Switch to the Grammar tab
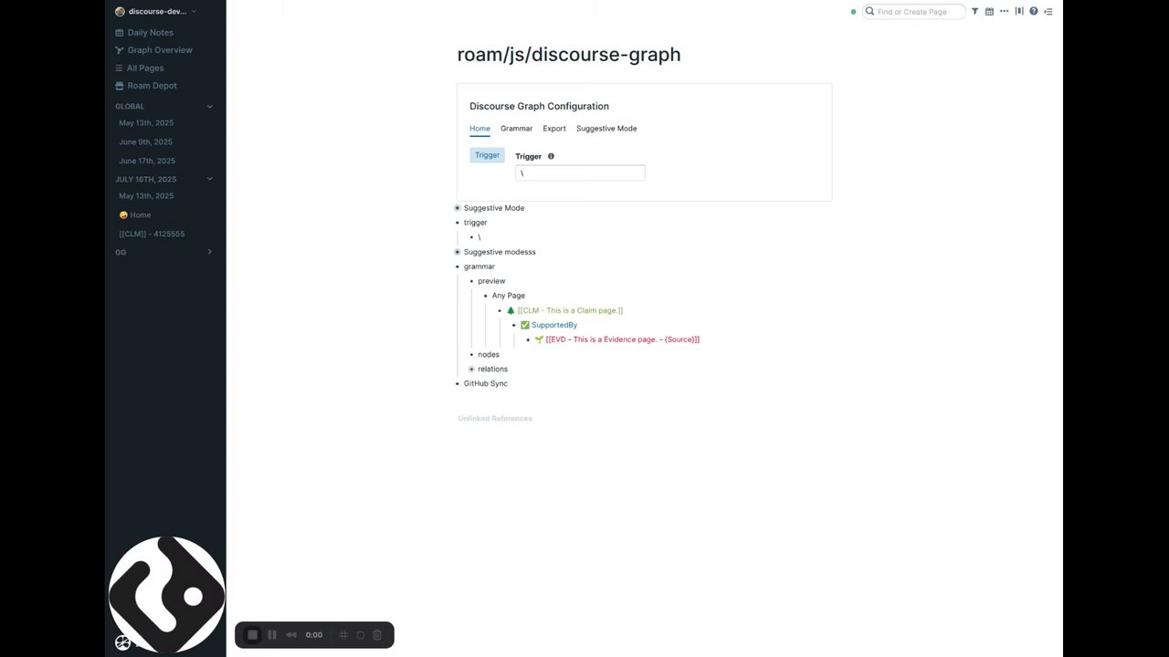Viewport: 1169px width, 657px height. [516, 129]
